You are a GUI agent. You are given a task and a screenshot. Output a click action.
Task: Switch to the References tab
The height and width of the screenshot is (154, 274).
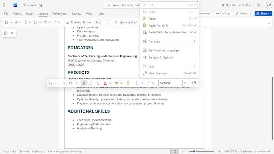click(60, 14)
